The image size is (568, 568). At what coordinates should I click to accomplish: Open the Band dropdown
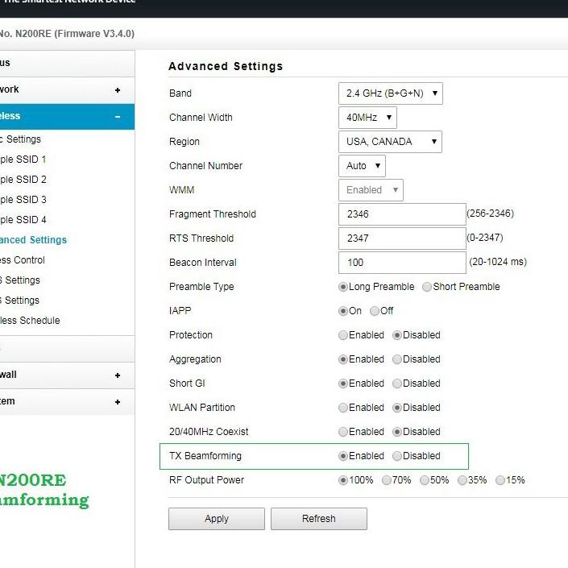pyautogui.click(x=390, y=93)
